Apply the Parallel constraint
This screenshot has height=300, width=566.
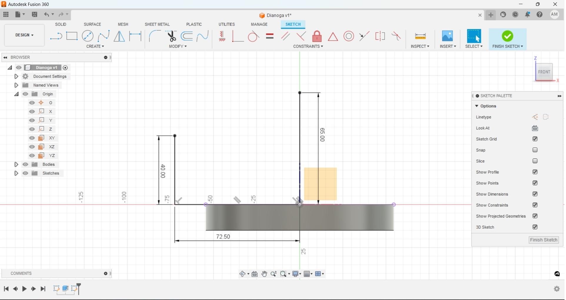[285, 36]
